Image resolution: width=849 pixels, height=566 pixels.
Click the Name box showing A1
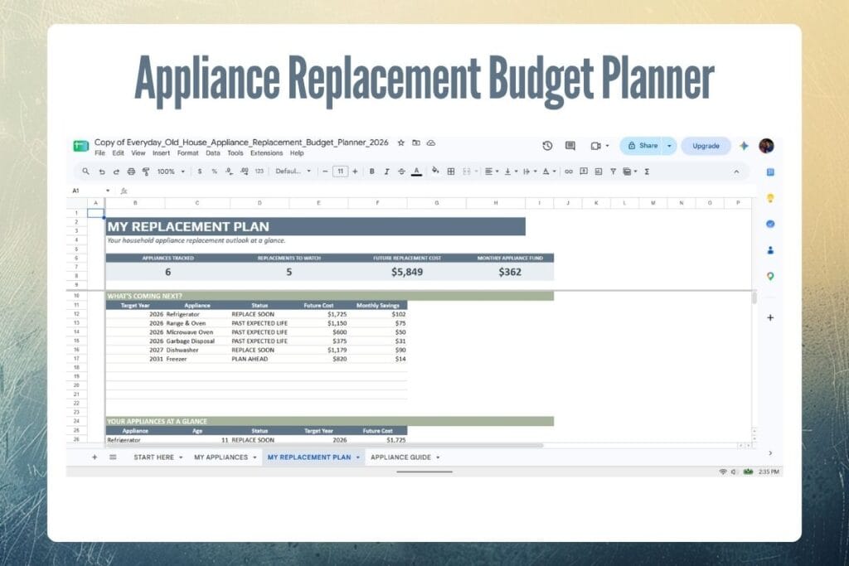pyautogui.click(x=91, y=191)
